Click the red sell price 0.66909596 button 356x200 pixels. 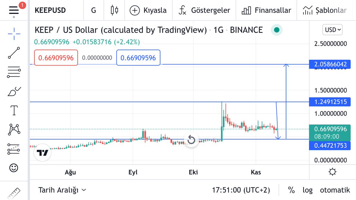[x=56, y=58]
